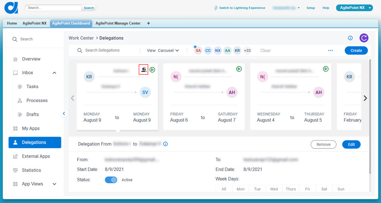
Task: Select the SA user filter avatar
Action: [198, 51]
